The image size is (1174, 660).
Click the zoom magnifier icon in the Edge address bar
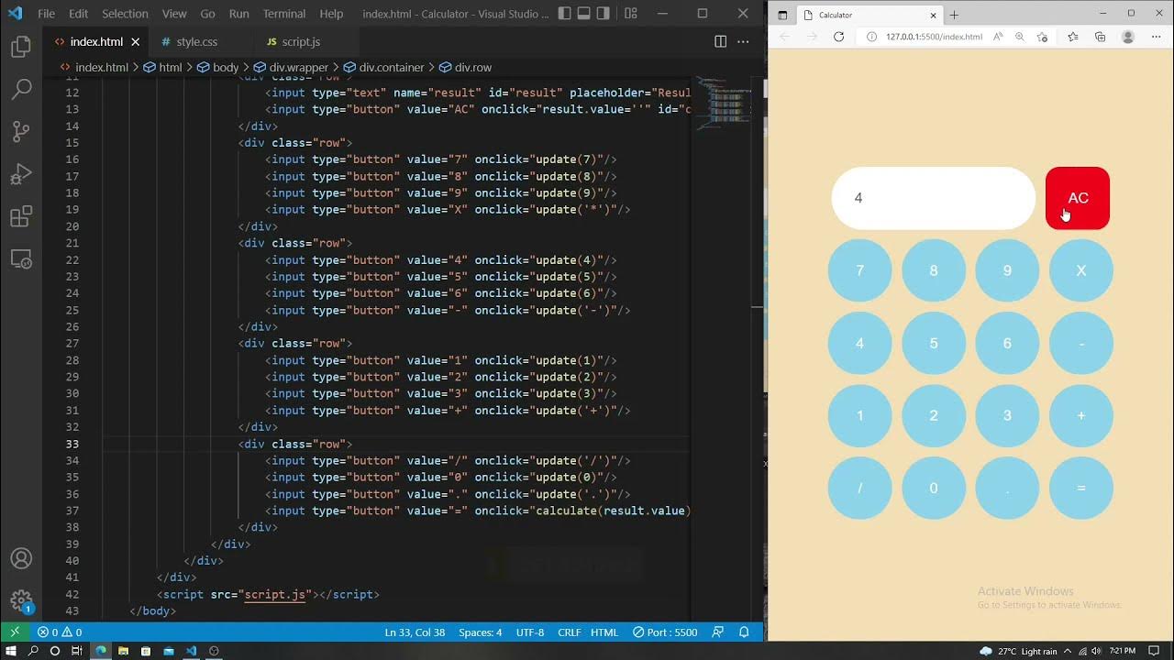click(1020, 37)
